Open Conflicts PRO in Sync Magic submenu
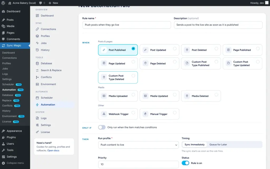Screen dimensions: 270x169 coord(11,106)
